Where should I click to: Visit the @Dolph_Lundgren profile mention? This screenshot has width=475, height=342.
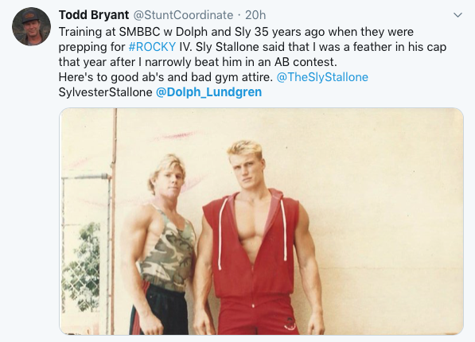coord(208,92)
